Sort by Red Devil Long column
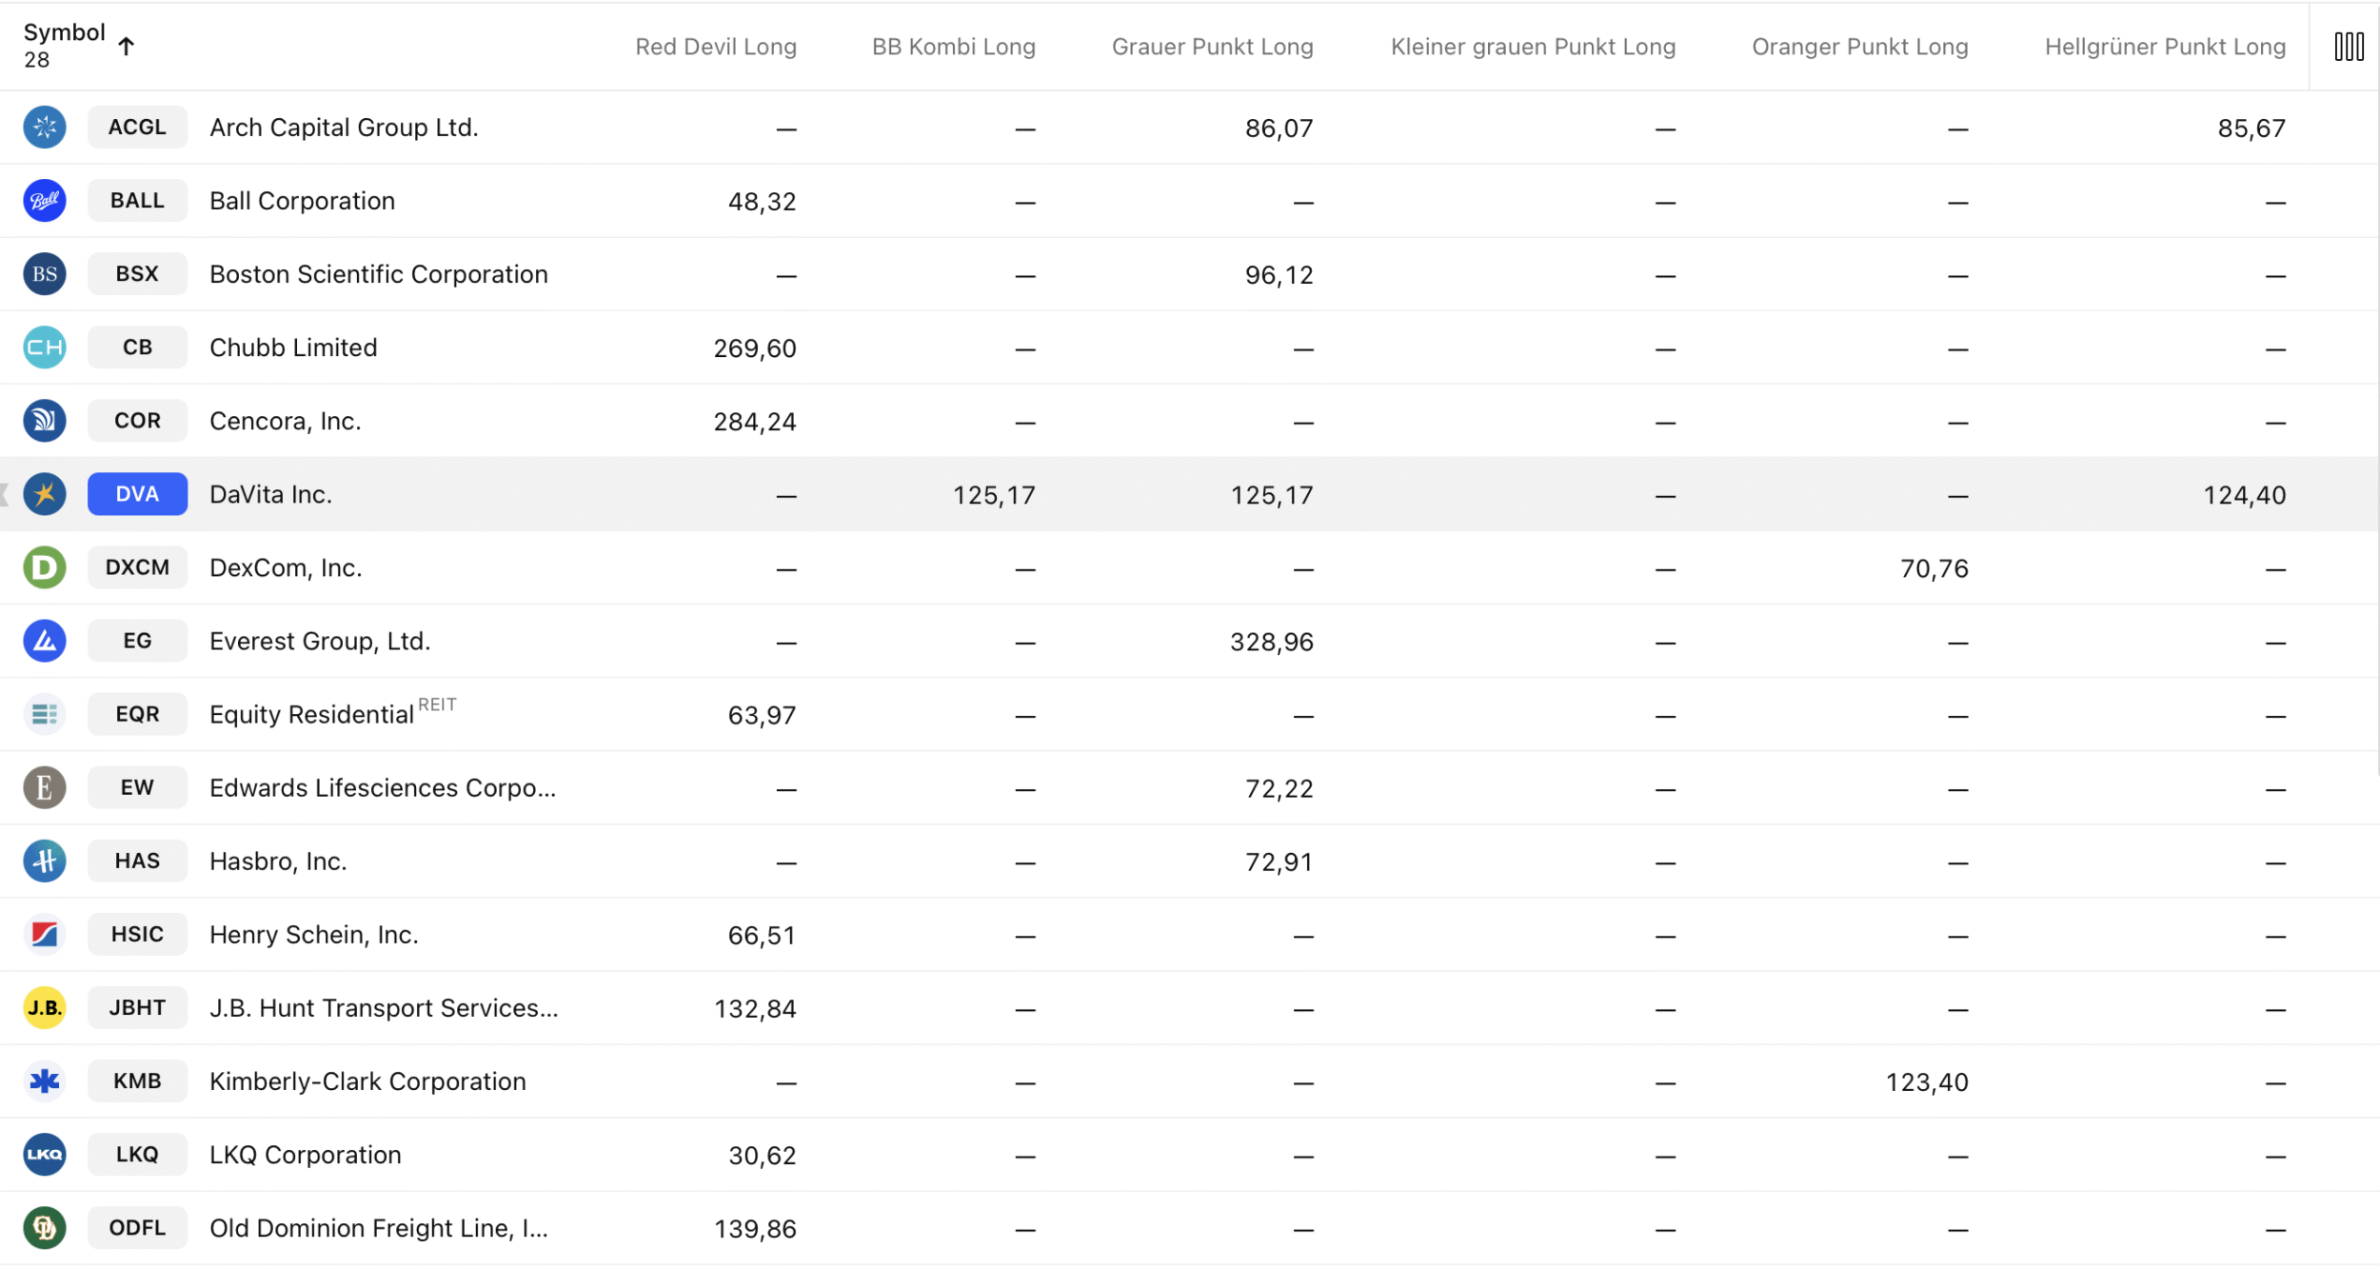This screenshot has height=1269, width=2380. pyautogui.click(x=715, y=47)
